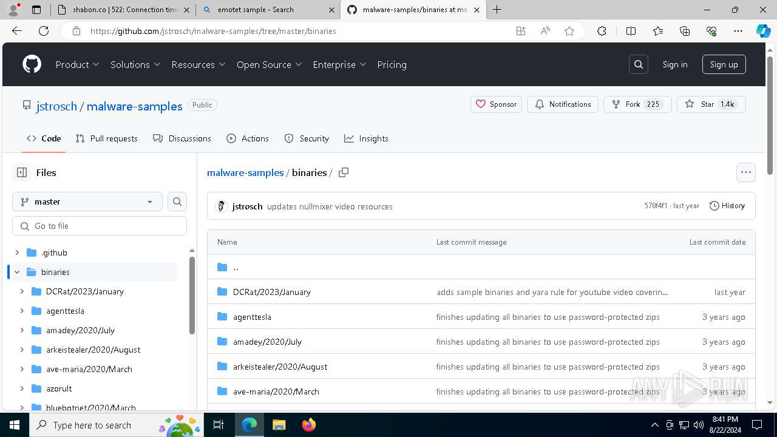The width and height of the screenshot is (777, 437).
Task: Open new tab plus button
Action: 497,10
